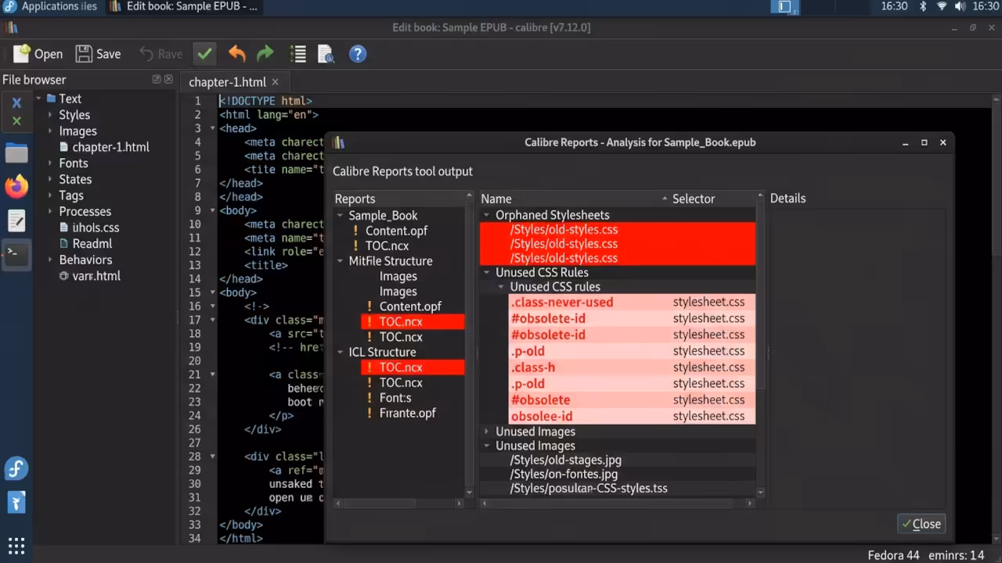Select the .class-h rule row
Screen dimensions: 1002x563
click(x=633, y=368)
